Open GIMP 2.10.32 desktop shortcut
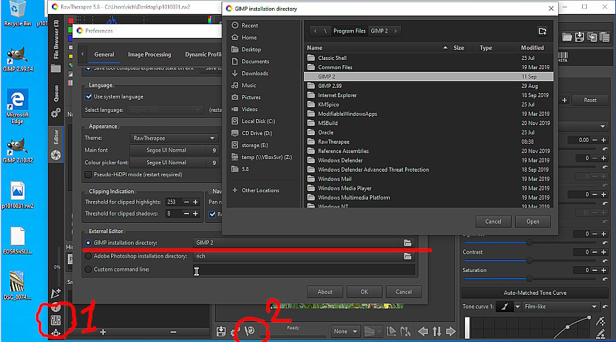The height and width of the screenshot is (342, 616). pos(17,150)
